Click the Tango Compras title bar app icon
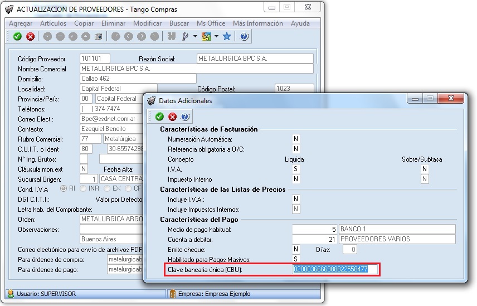Image resolution: width=477 pixels, height=306 pixels. pos(9,9)
